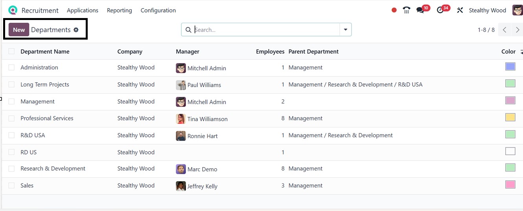Open optional columns toggle next to Color
The width and height of the screenshot is (523, 211).
(x=521, y=52)
